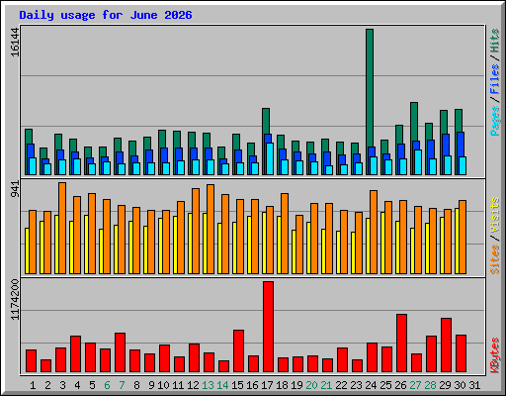The width and height of the screenshot is (506, 396).
Task: Click the 16144 hits axis value
Action: point(15,43)
